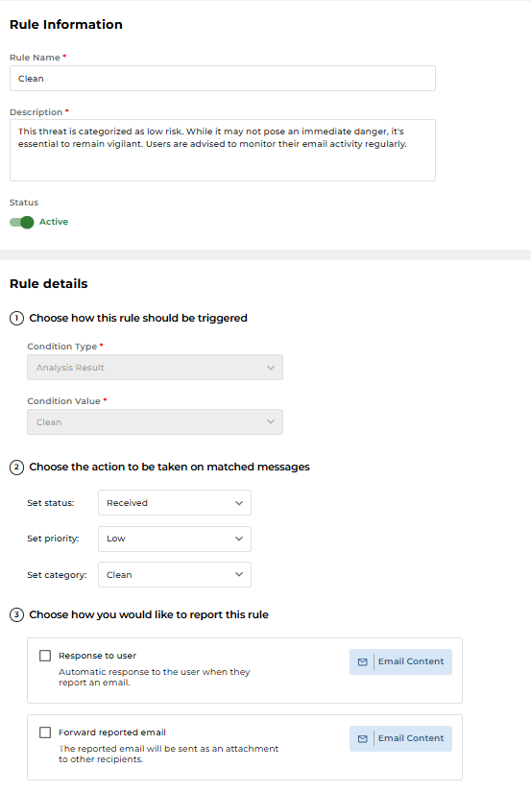
Task: Click the Forward reported email label text
Action: click(x=112, y=732)
